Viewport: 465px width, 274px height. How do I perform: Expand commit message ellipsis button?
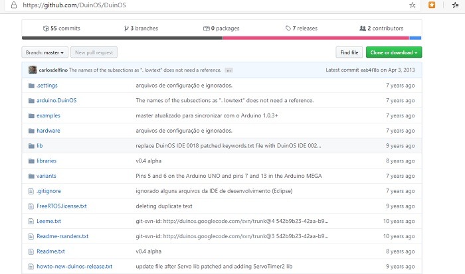(x=229, y=70)
